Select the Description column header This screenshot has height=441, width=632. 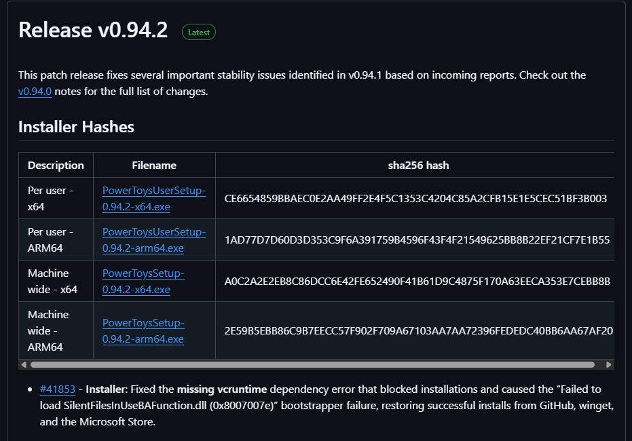click(56, 166)
